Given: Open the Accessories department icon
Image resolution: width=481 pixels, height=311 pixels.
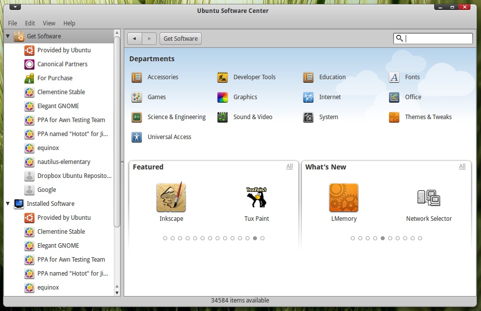Looking at the screenshot, I should click(137, 77).
